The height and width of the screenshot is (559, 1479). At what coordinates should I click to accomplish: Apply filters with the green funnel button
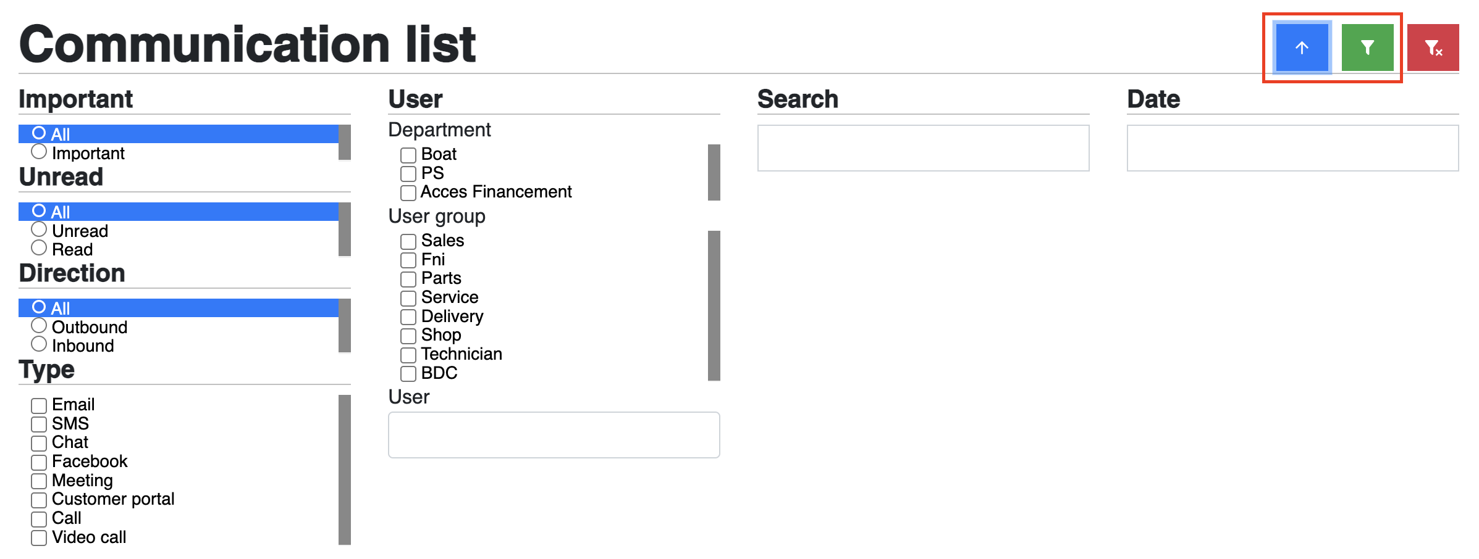(1367, 48)
